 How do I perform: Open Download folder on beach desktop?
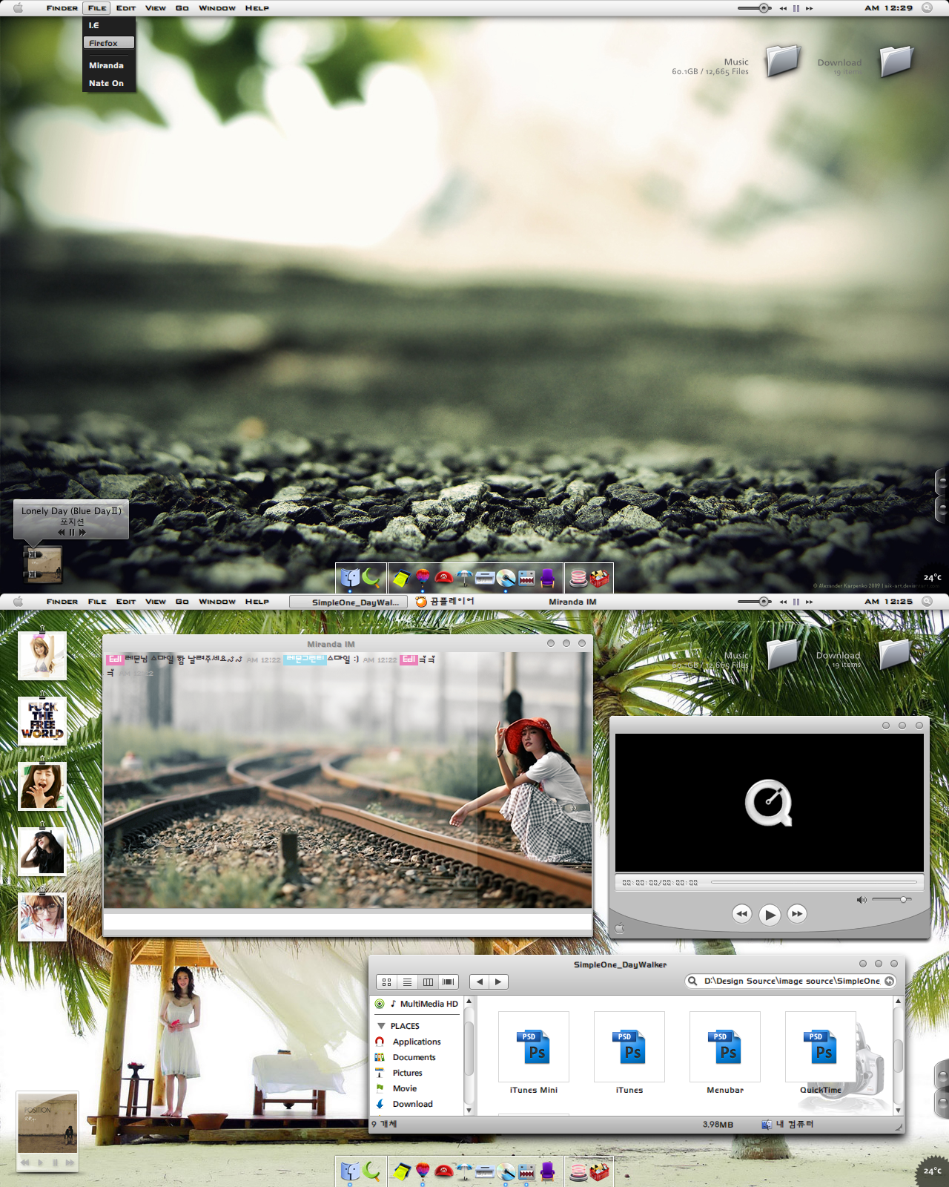pos(895,654)
